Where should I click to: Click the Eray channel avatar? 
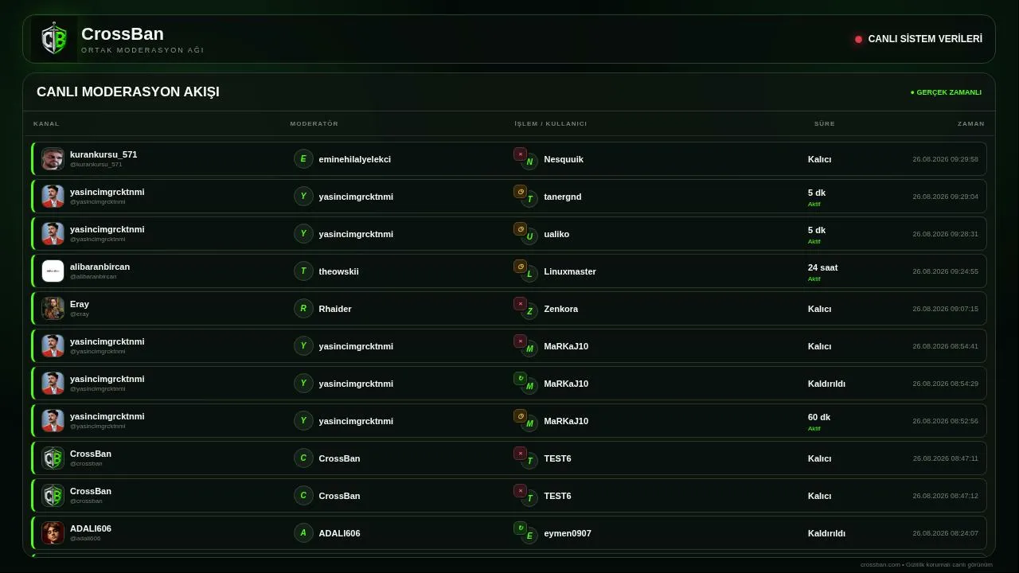tap(53, 308)
